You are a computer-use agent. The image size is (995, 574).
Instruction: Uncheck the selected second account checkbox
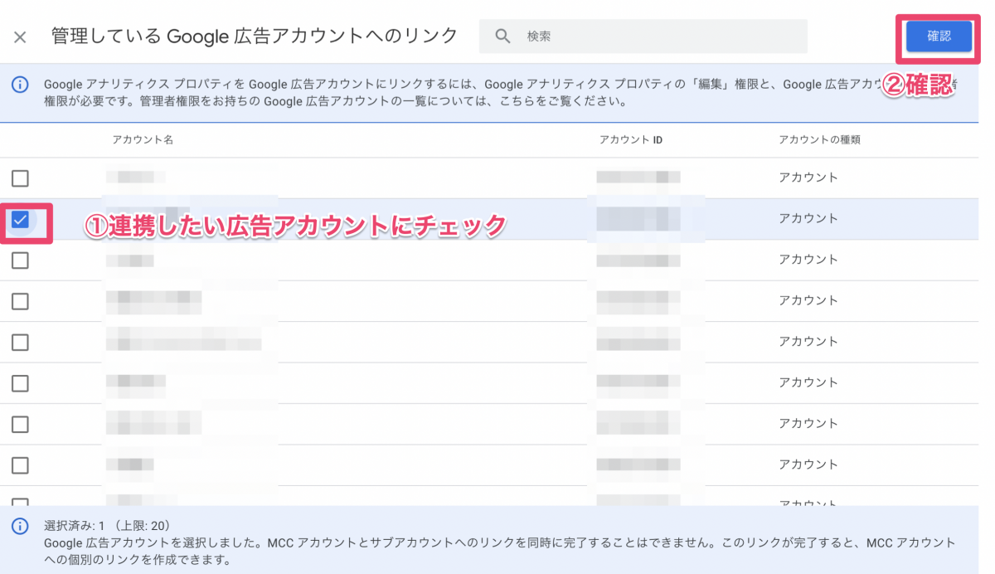[21, 220]
